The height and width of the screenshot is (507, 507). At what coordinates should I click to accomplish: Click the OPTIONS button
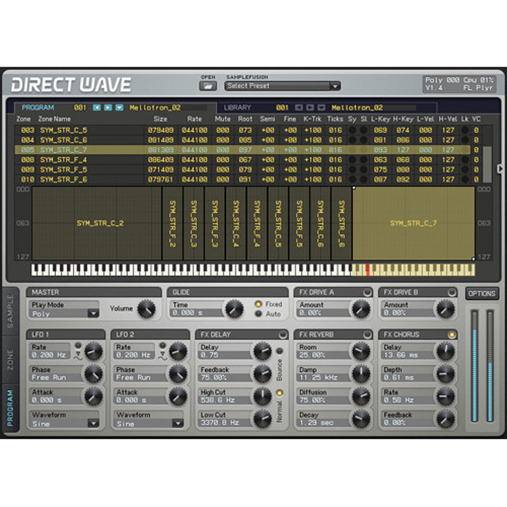[481, 294]
